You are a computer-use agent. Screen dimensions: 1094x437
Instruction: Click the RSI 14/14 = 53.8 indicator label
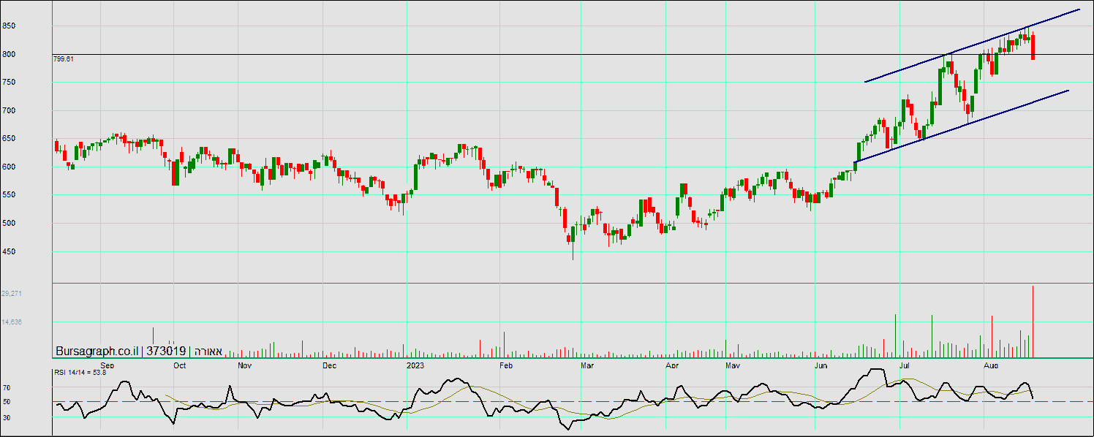click(80, 373)
